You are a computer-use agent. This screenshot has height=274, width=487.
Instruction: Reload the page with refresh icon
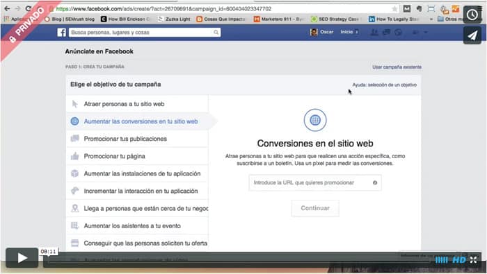click(x=29, y=8)
